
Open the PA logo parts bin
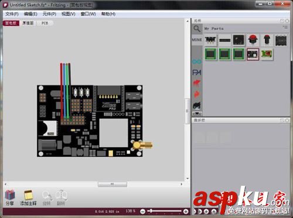click(x=197, y=73)
